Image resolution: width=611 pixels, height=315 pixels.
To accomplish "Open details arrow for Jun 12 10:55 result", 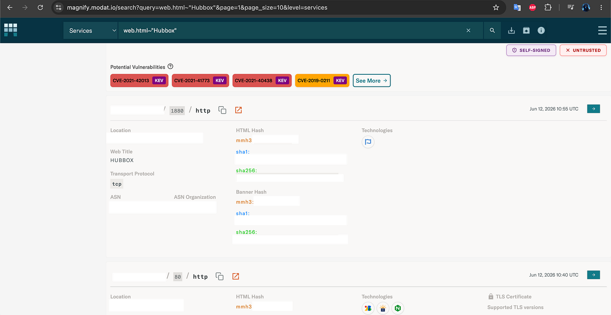I will point(594,109).
